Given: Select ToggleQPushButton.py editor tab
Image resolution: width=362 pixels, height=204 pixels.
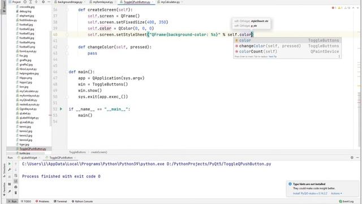Looking at the screenshot, I should pyautogui.click(x=136, y=2).
